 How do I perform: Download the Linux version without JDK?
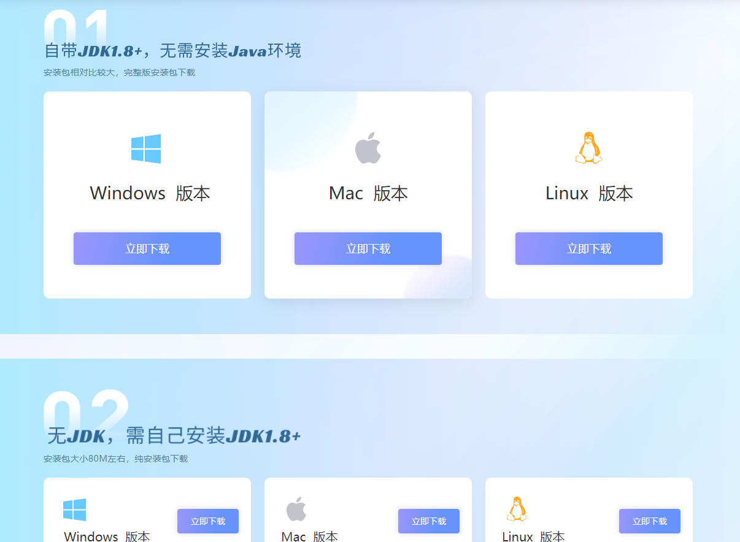coord(650,521)
